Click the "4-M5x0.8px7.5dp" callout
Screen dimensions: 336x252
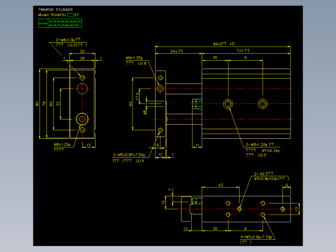pos(257,237)
